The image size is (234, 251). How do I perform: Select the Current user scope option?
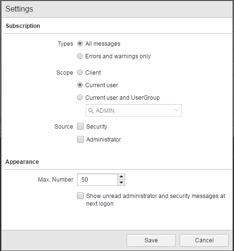[80, 85]
